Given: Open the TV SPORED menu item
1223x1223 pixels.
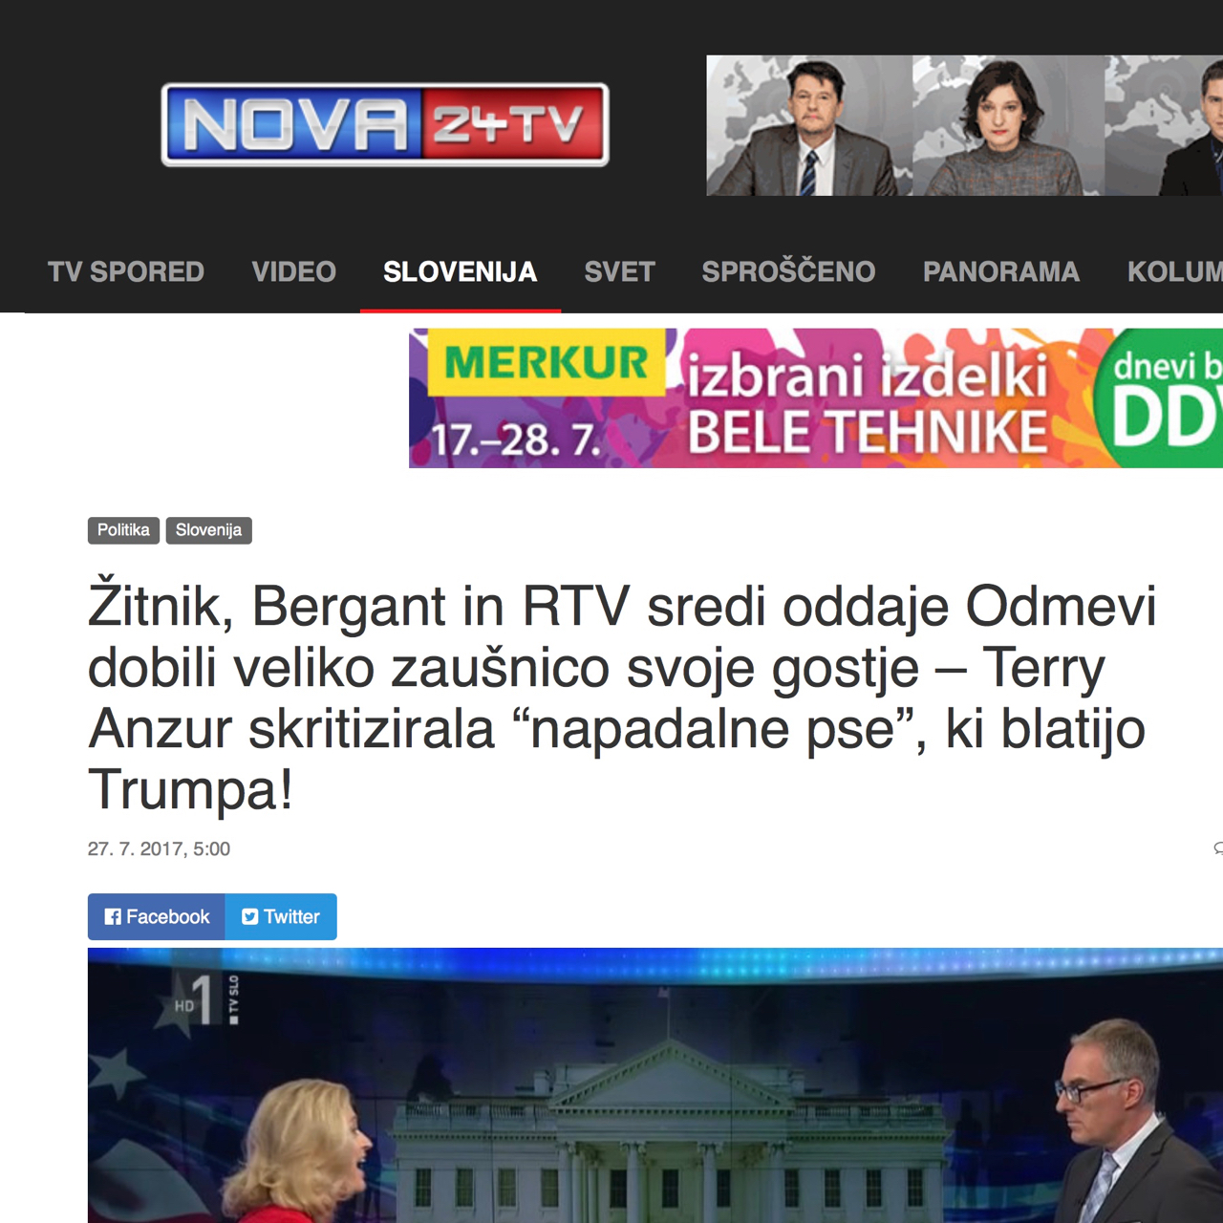Looking at the screenshot, I should pos(126,271).
